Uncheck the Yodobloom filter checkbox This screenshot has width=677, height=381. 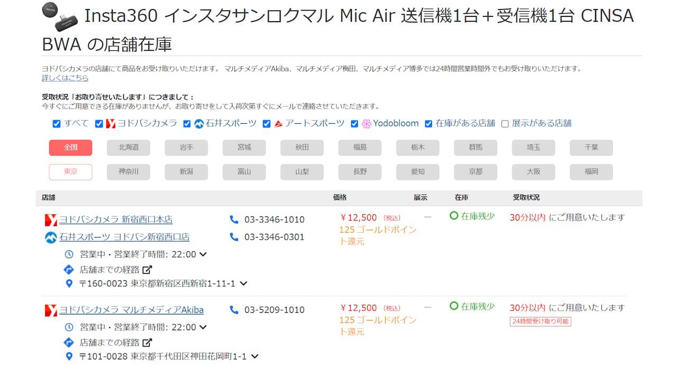[x=355, y=124]
